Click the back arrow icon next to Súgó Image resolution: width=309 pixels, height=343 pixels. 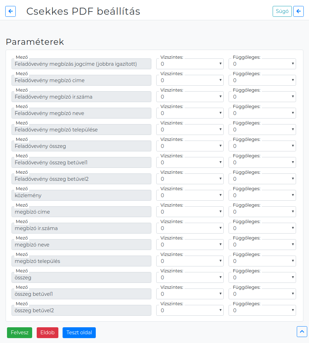point(298,11)
